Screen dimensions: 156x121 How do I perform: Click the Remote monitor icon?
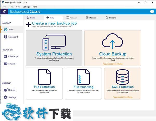click(5, 90)
